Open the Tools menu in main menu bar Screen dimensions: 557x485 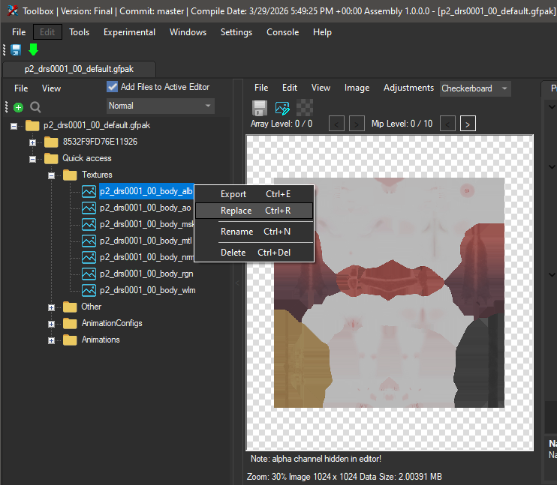[x=80, y=32]
